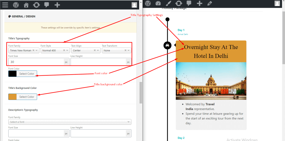Image resolution: width=285 pixels, height=141 pixels.
Task: Clear the Center text align selection
Action: 95,50
